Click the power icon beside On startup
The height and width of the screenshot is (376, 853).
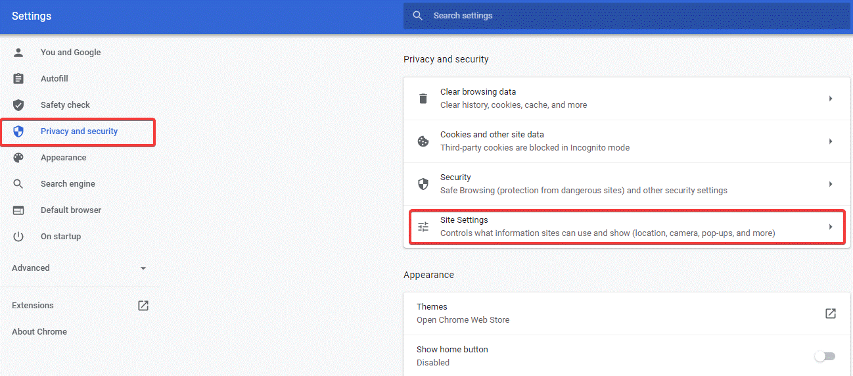tap(18, 237)
